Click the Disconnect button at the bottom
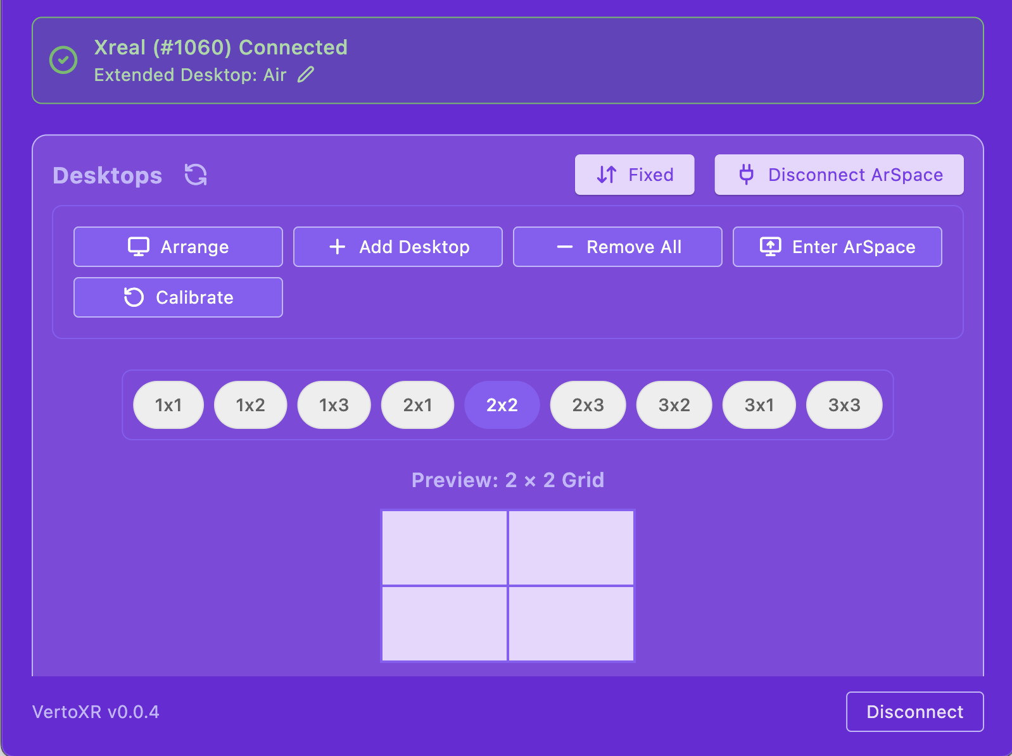The image size is (1012, 756). (x=915, y=712)
